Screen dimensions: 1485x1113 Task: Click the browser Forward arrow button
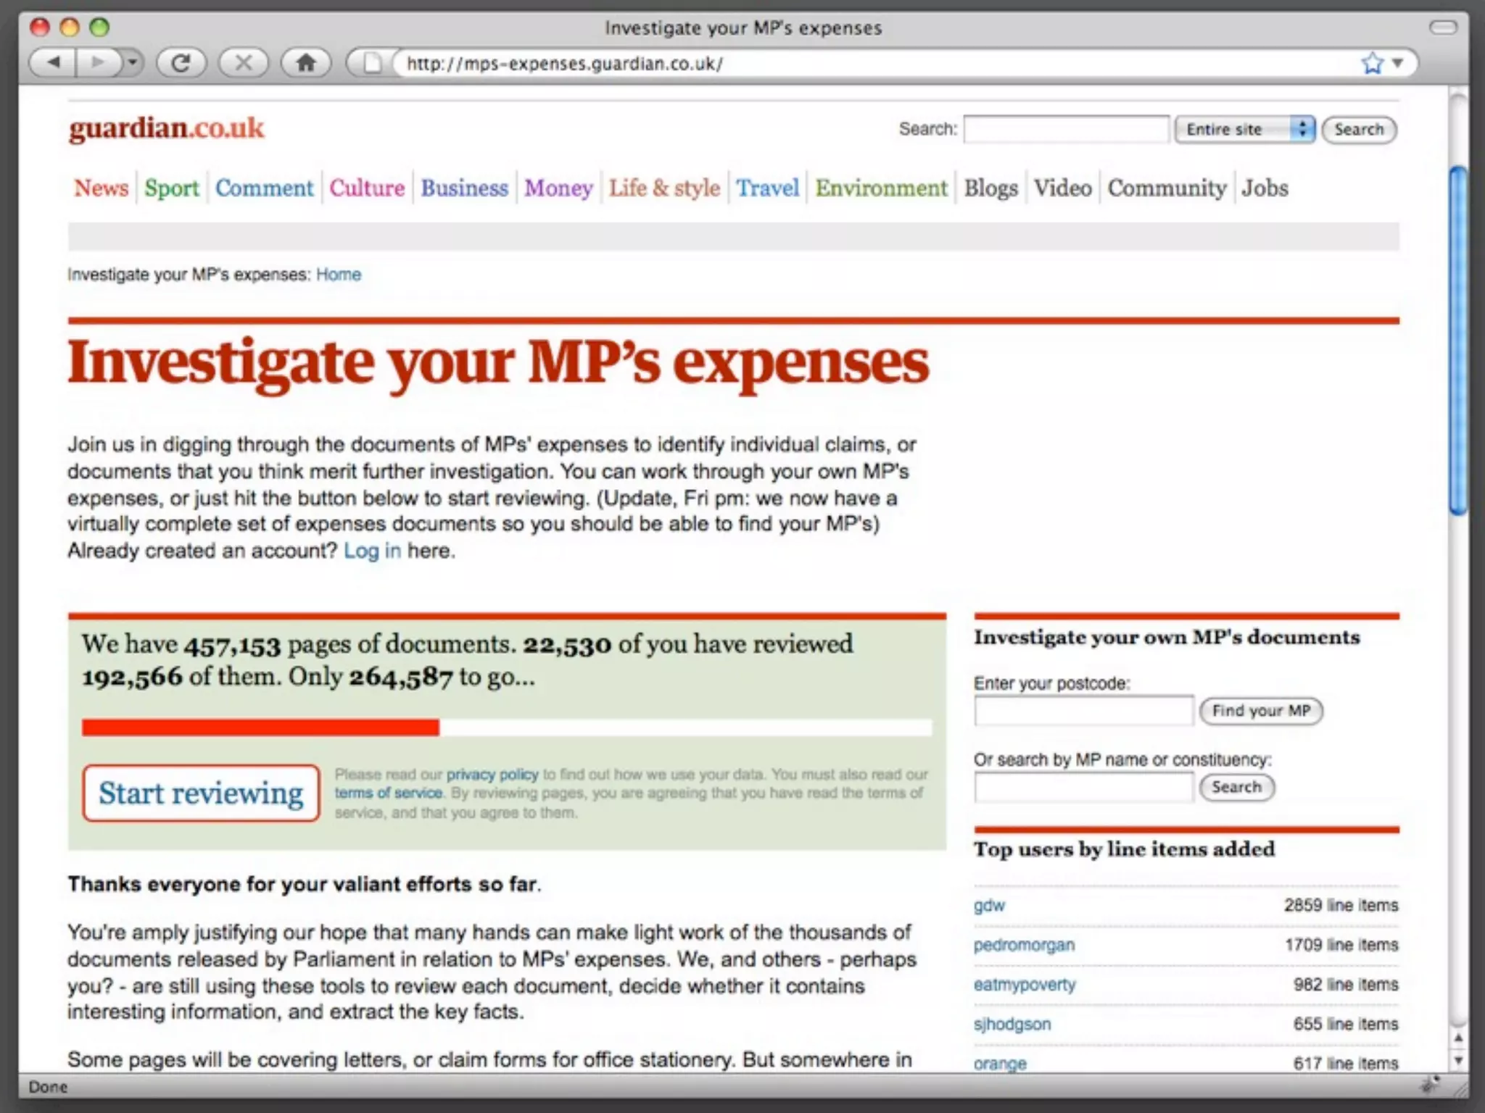[x=97, y=63]
